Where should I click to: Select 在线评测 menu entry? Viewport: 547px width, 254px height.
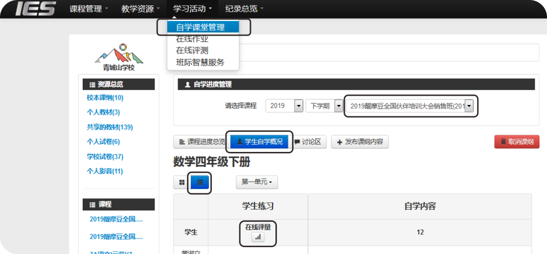192,50
